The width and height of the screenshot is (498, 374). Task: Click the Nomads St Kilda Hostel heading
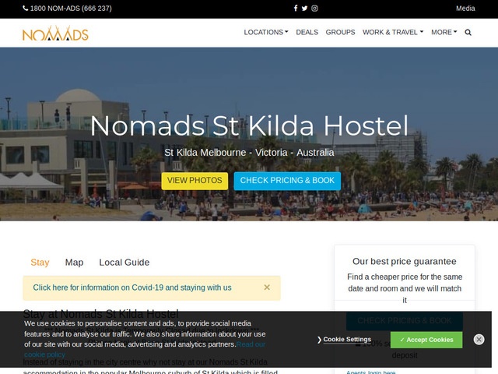(x=249, y=126)
